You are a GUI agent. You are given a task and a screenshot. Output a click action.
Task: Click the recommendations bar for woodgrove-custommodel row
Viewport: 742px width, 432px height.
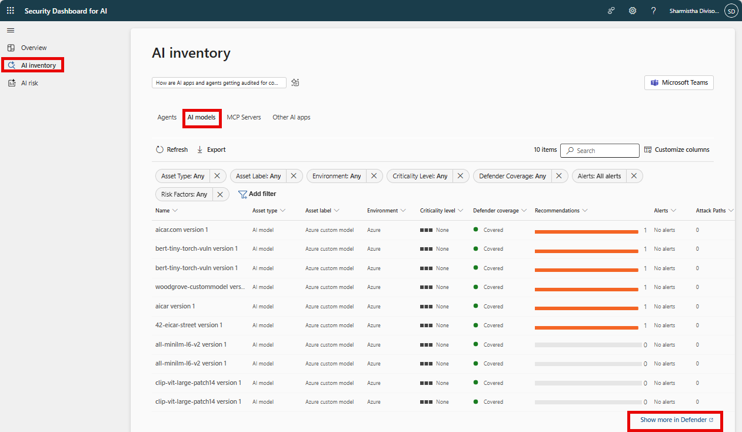[587, 289]
